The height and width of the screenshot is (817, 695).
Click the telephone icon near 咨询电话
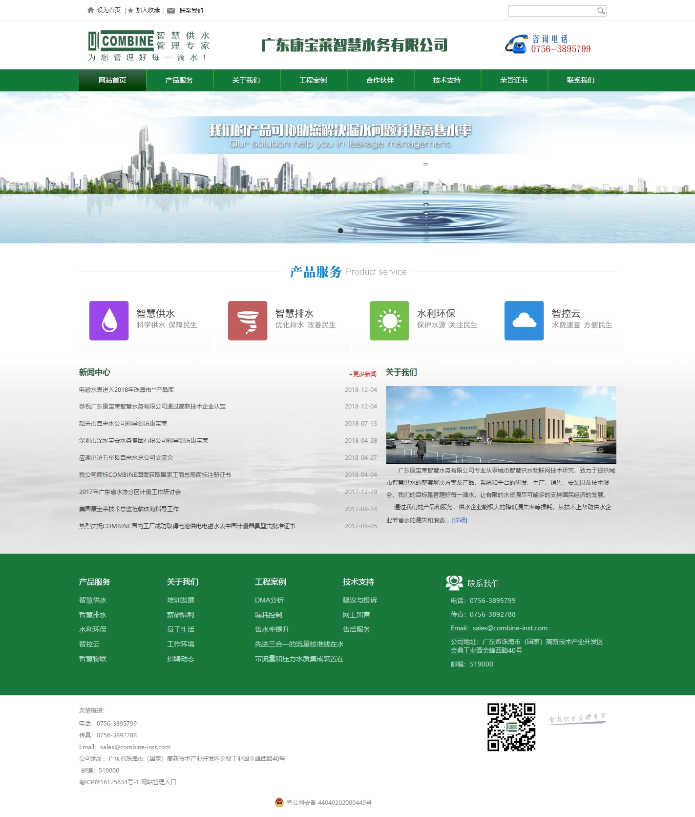516,44
